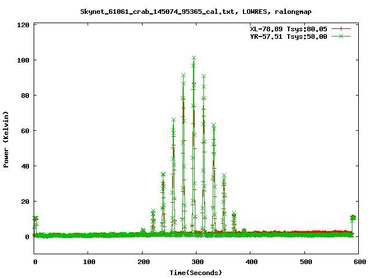Click the 600 tick label on x-axis
The image size is (371, 278).
[x=358, y=262]
